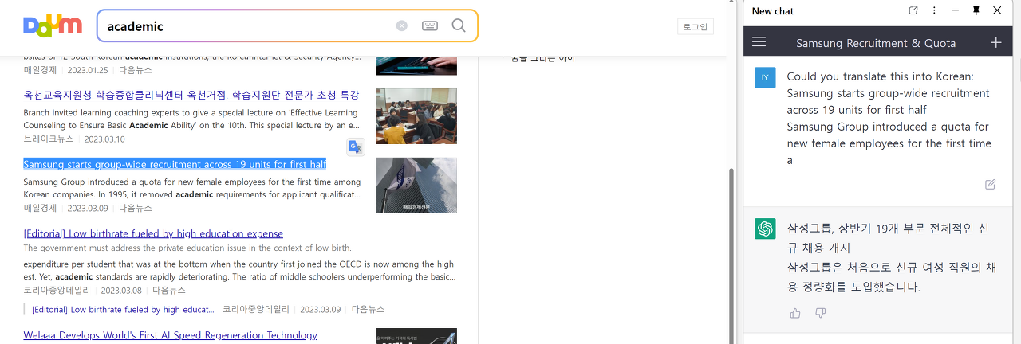Open the Low birthrate editorial headline
Image resolution: width=1021 pixels, height=344 pixels.
(x=153, y=233)
